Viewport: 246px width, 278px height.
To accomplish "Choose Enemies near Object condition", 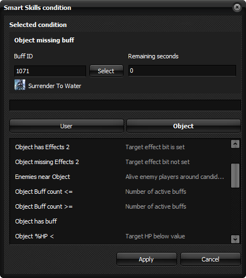I will point(120,177).
